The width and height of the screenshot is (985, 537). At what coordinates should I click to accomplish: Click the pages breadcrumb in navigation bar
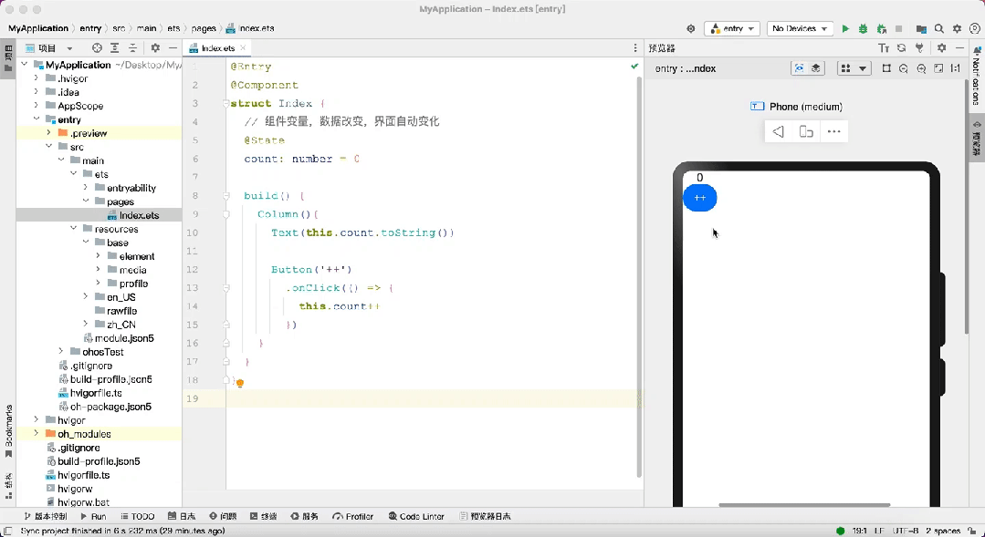204,28
